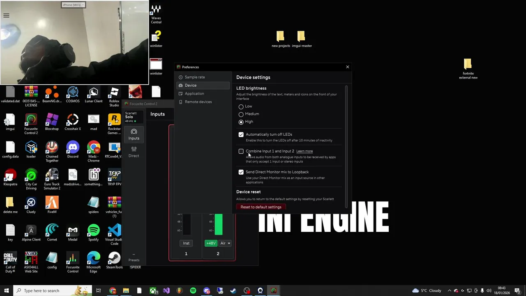This screenshot has height=296, width=526.
Task: Open Task View on the taskbar
Action: pyautogui.click(x=99, y=291)
